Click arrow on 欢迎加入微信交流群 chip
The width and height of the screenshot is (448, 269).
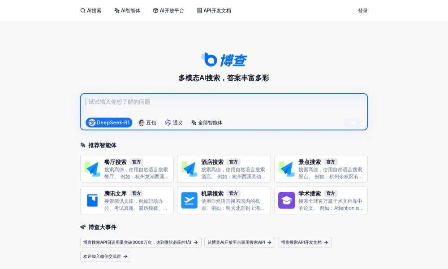(125, 256)
